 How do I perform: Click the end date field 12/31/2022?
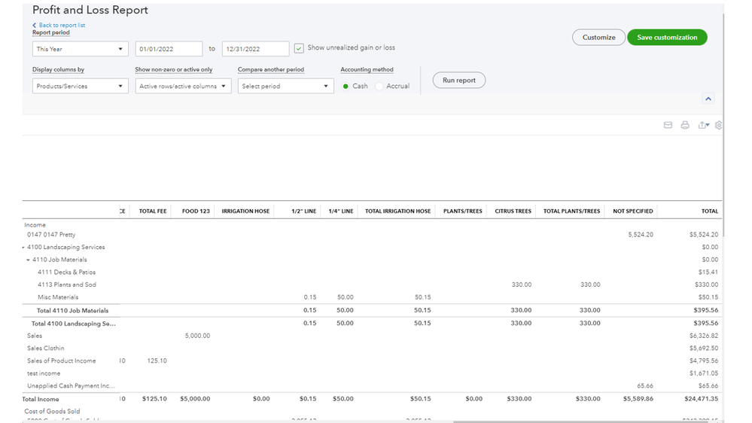point(255,49)
